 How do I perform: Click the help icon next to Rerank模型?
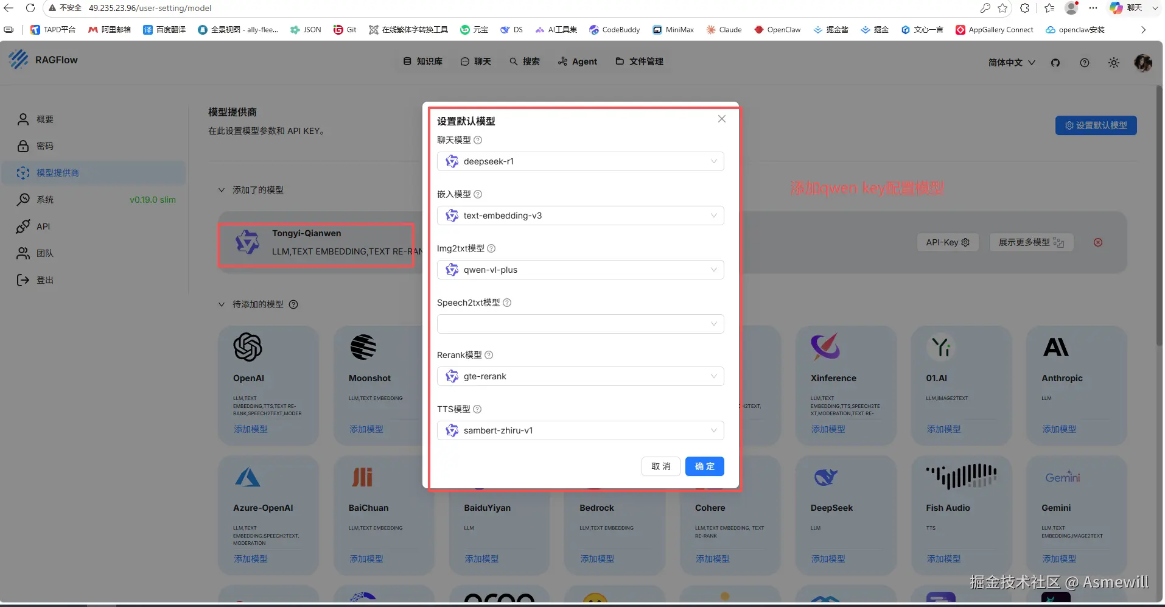click(x=489, y=355)
